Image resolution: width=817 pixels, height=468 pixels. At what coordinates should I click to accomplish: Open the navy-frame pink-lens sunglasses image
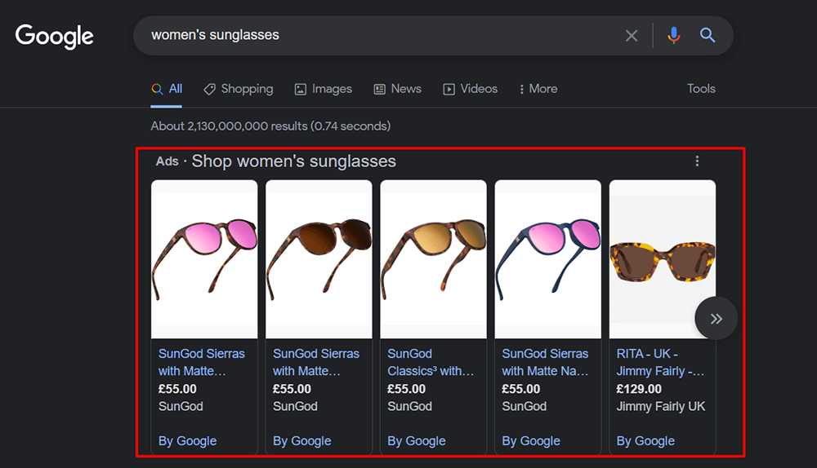coord(548,259)
